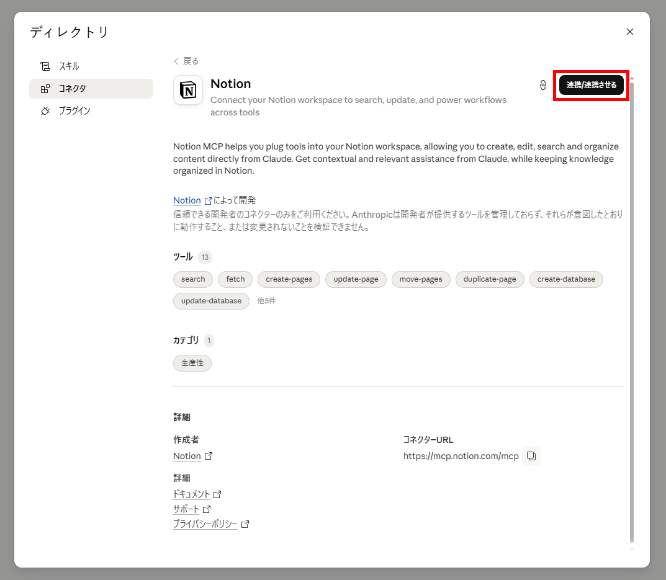Viewport: 666px width, 580px height.
Task: Click external-link icon beside 作成者 Notion
Action: [x=208, y=456]
